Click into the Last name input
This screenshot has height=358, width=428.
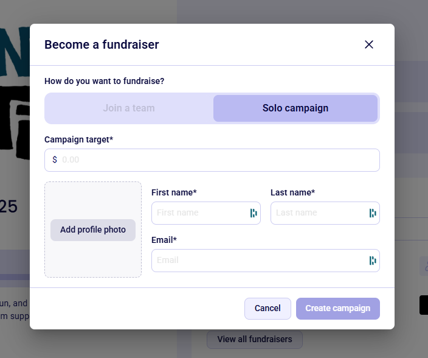(x=319, y=213)
